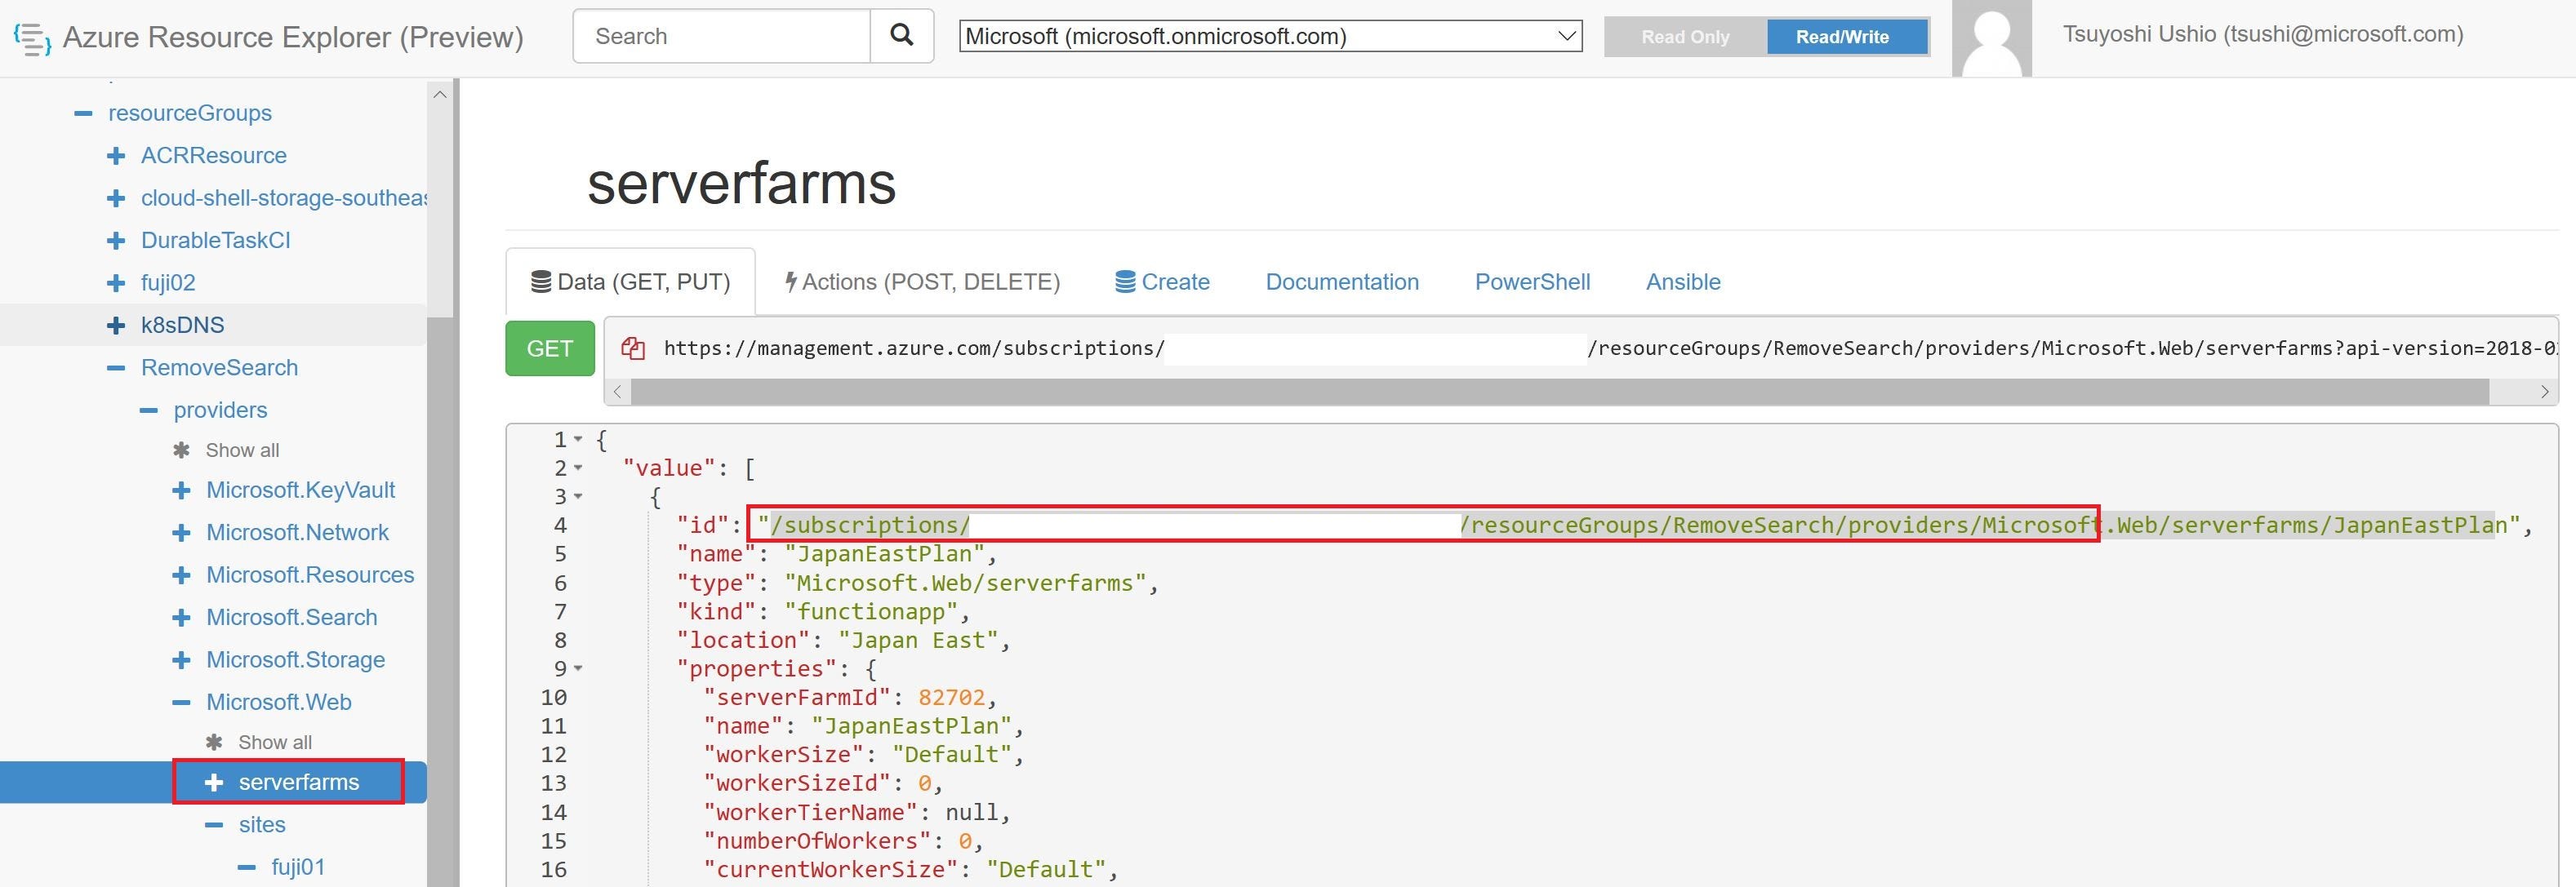Screen dimensions: 2576x887
Task: Open the PowerShell tab
Action: coord(1532,282)
